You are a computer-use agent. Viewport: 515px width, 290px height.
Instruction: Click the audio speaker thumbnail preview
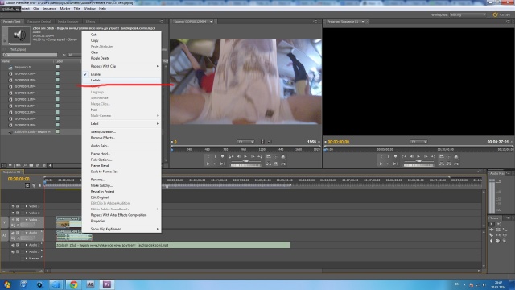[19, 35]
